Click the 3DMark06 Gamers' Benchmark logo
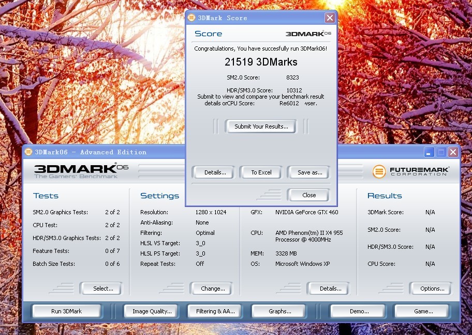 point(81,171)
